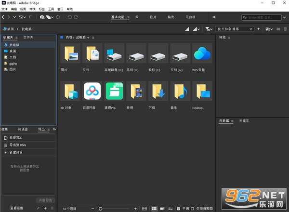Switch to 库 workspace

(137, 17)
